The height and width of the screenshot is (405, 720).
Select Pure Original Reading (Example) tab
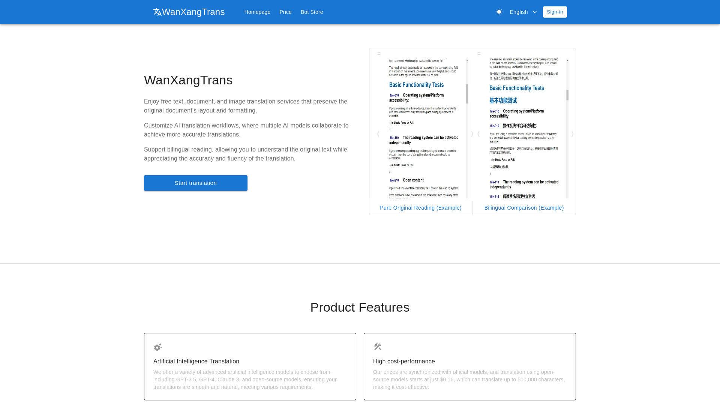coord(420,208)
